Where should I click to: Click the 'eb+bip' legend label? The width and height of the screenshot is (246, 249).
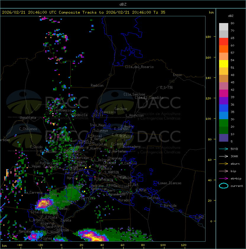pos(236,179)
